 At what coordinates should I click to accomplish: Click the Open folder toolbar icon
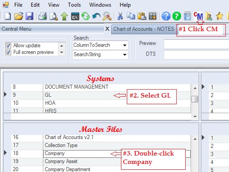pos(19,16)
